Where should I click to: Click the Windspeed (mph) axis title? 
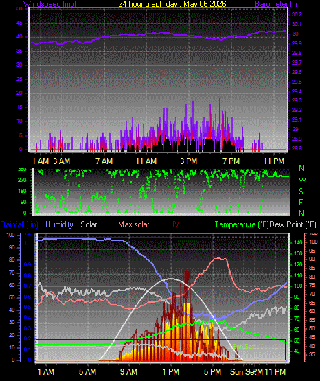pos(52,4)
